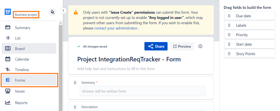
Task: Click the sidebar scrollbar up arrow
Action: (61, 23)
